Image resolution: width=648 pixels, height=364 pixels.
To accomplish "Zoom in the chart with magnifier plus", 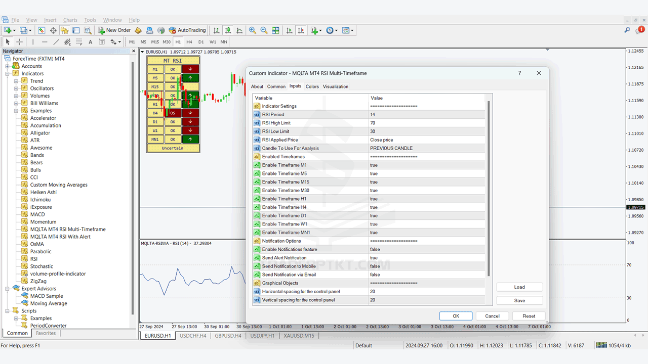I will (252, 30).
